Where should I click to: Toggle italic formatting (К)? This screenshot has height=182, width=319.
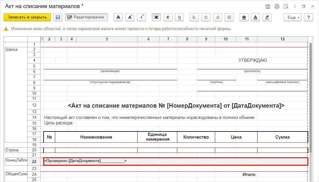coord(168,17)
